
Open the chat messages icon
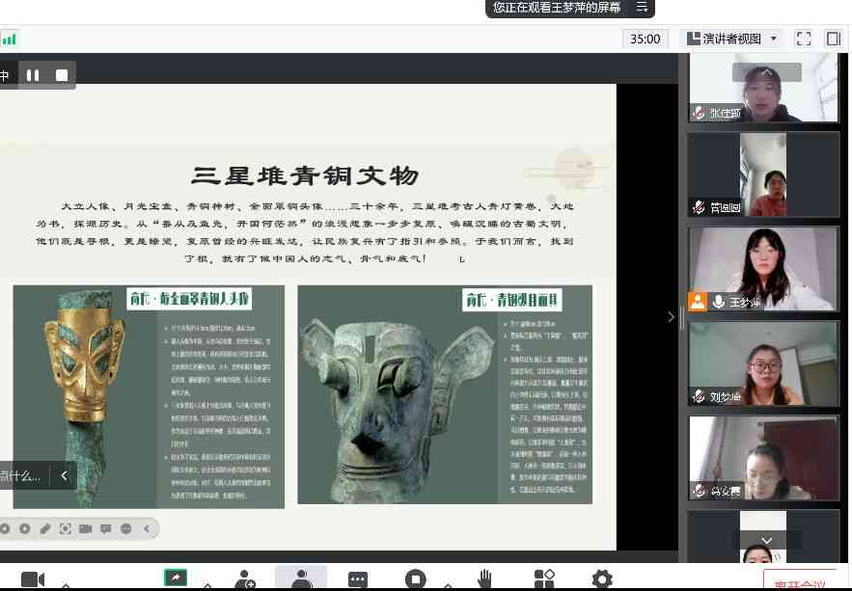tap(358, 579)
